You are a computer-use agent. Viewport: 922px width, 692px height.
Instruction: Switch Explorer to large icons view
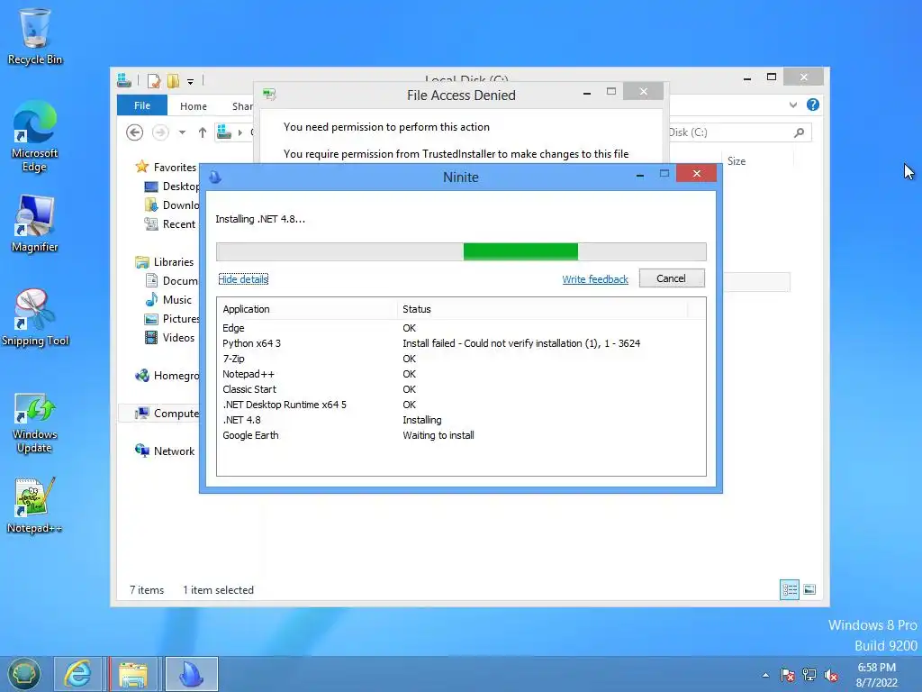(809, 589)
